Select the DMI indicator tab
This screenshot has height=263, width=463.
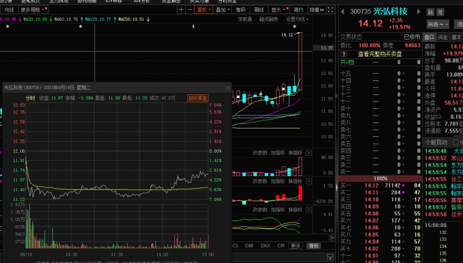click(x=249, y=246)
